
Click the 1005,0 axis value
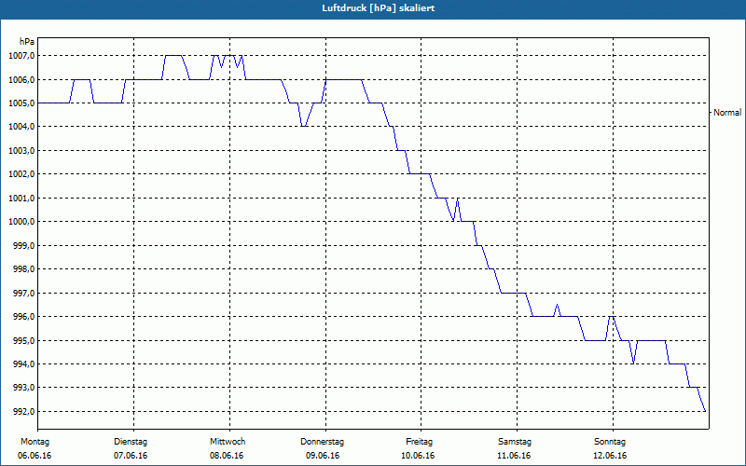click(21, 103)
